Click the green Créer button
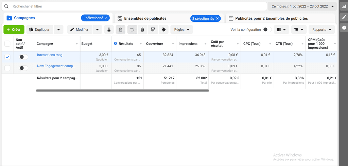 [14, 30]
